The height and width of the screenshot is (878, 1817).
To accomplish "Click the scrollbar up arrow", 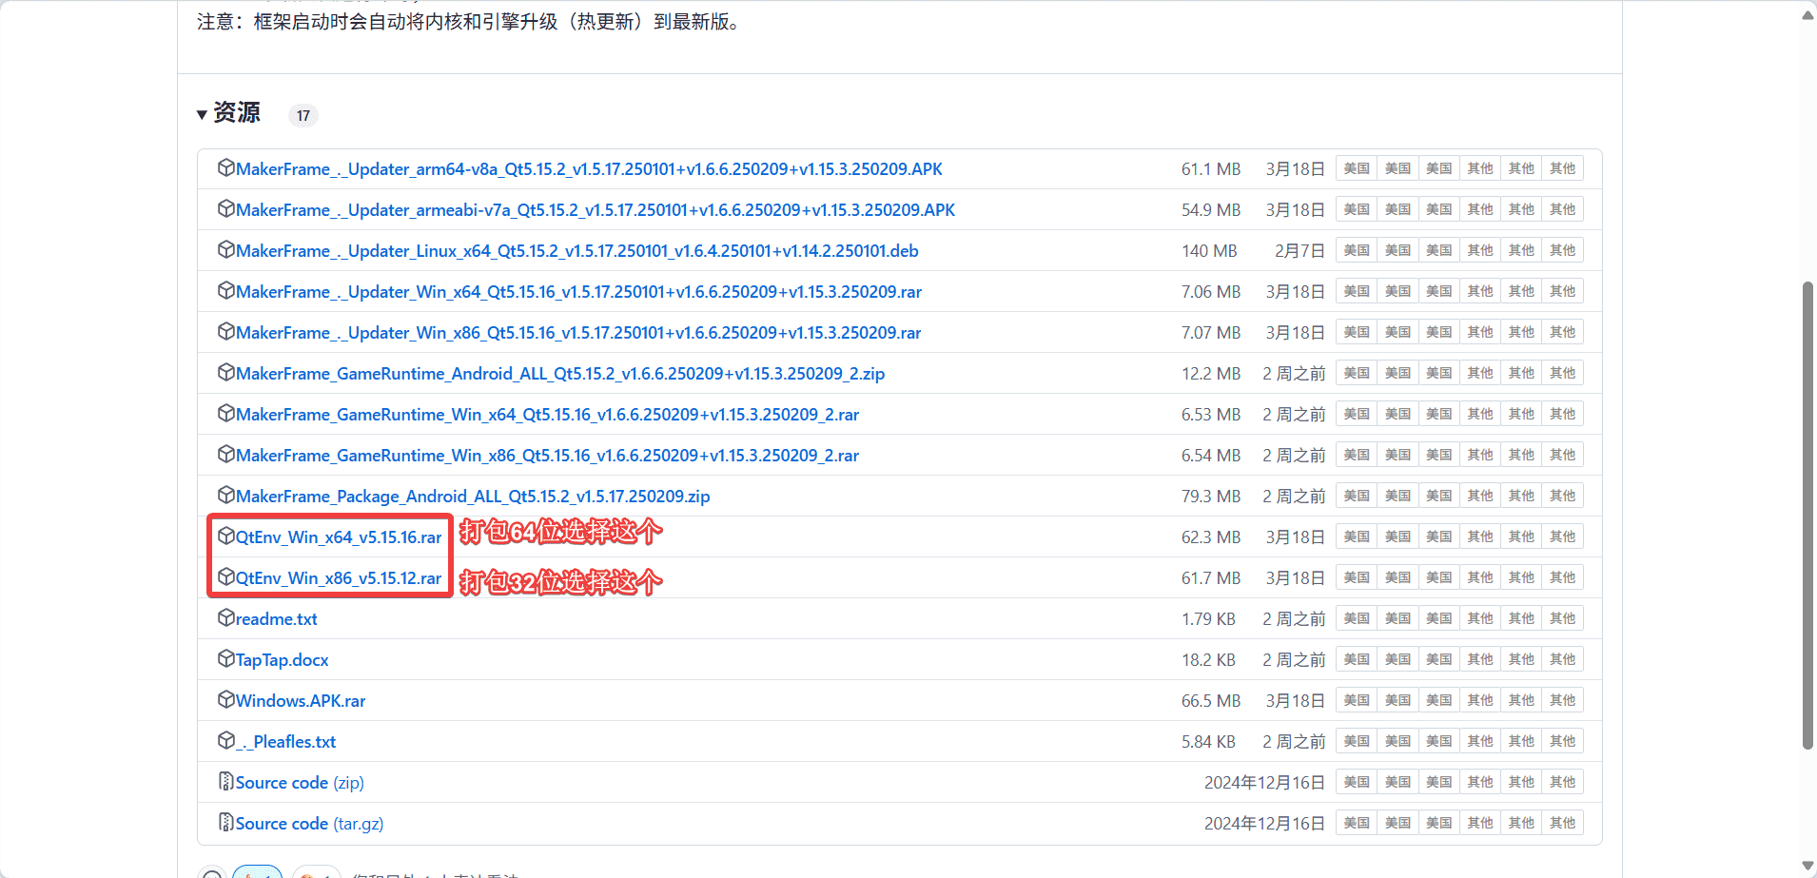I will point(1807,14).
